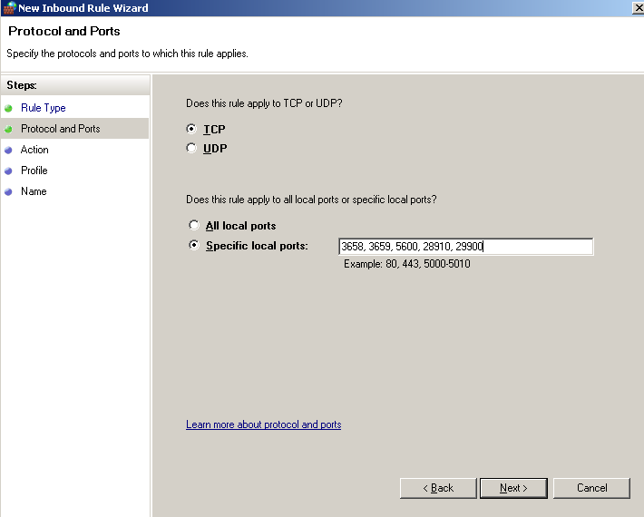Choose All local ports option
644x517 pixels.
[x=194, y=225]
